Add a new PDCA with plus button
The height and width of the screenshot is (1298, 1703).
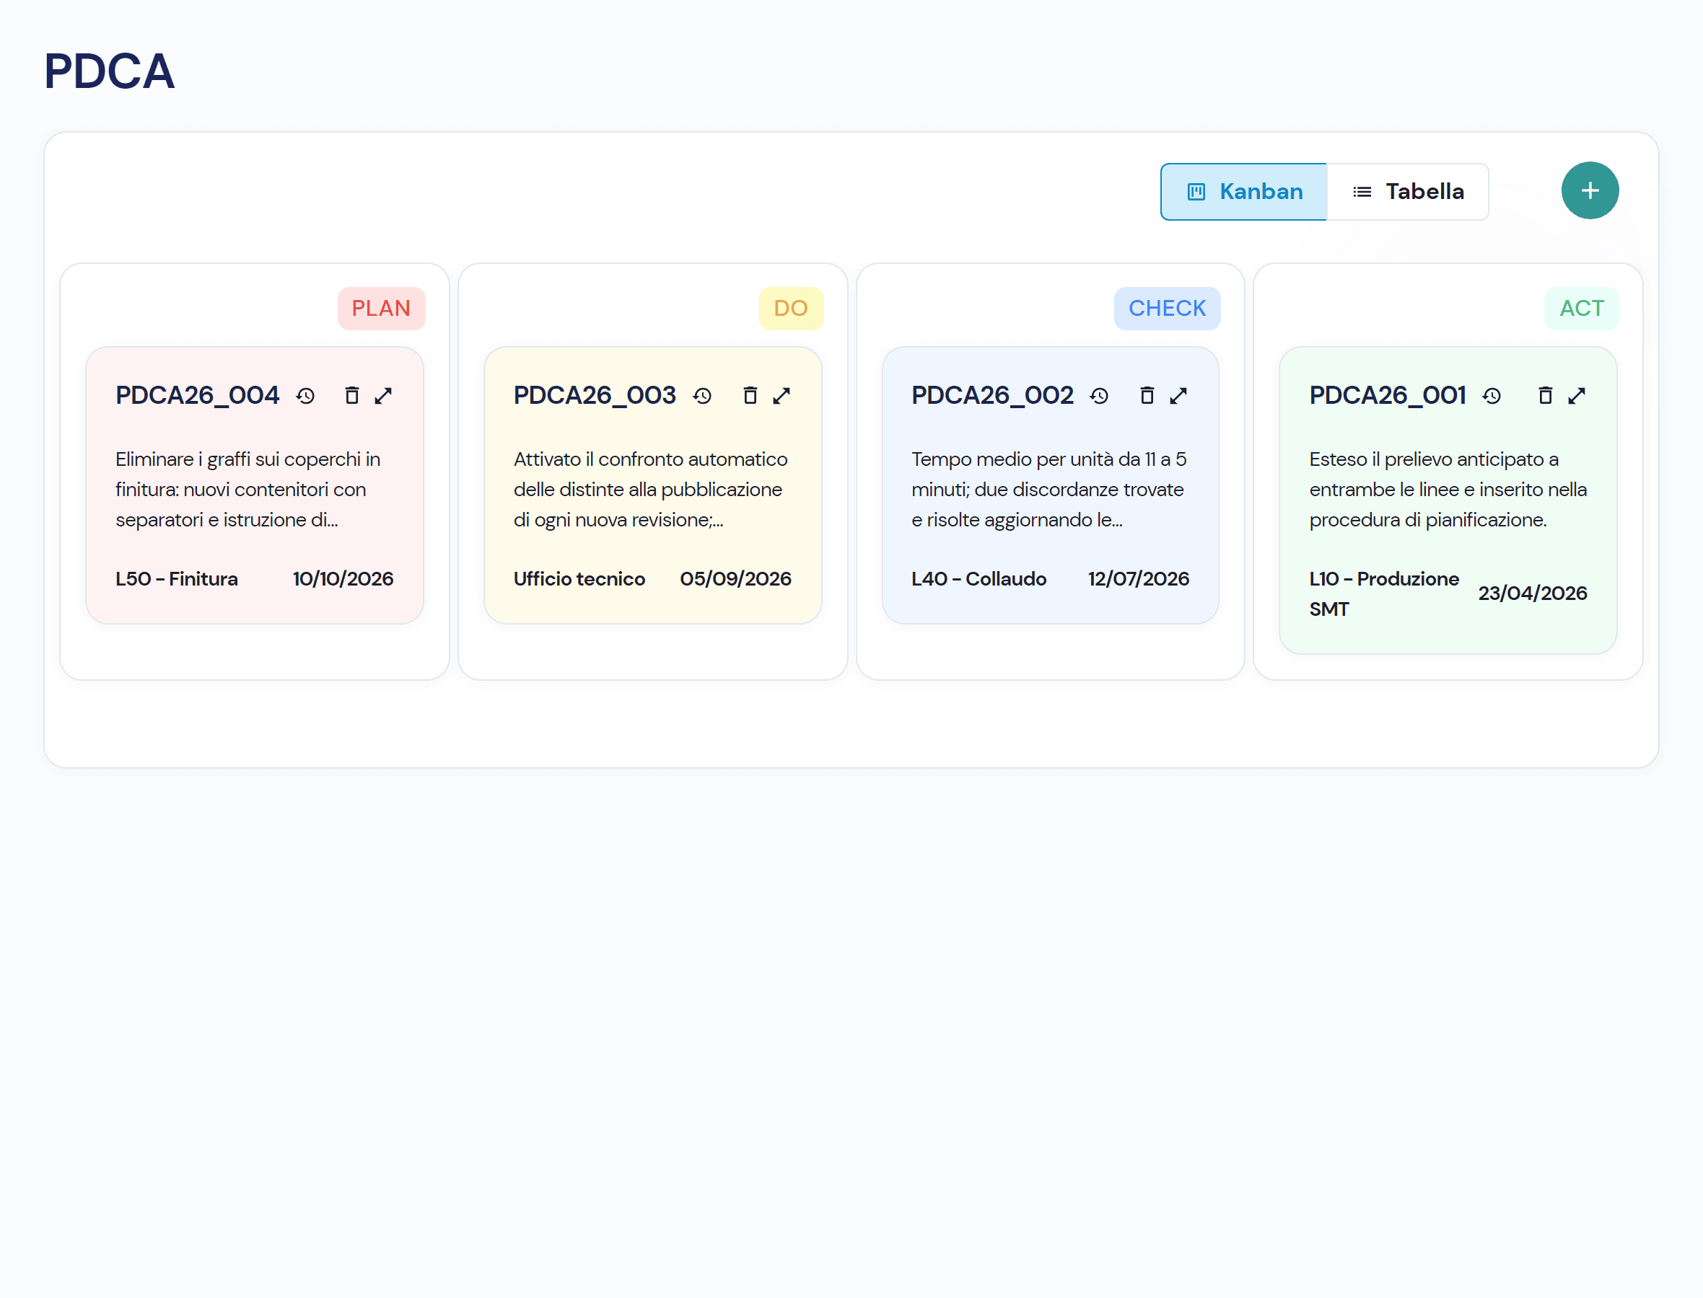[x=1590, y=191]
